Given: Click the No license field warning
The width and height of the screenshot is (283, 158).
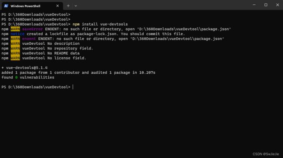Looking at the screenshot, I should coord(67,58).
